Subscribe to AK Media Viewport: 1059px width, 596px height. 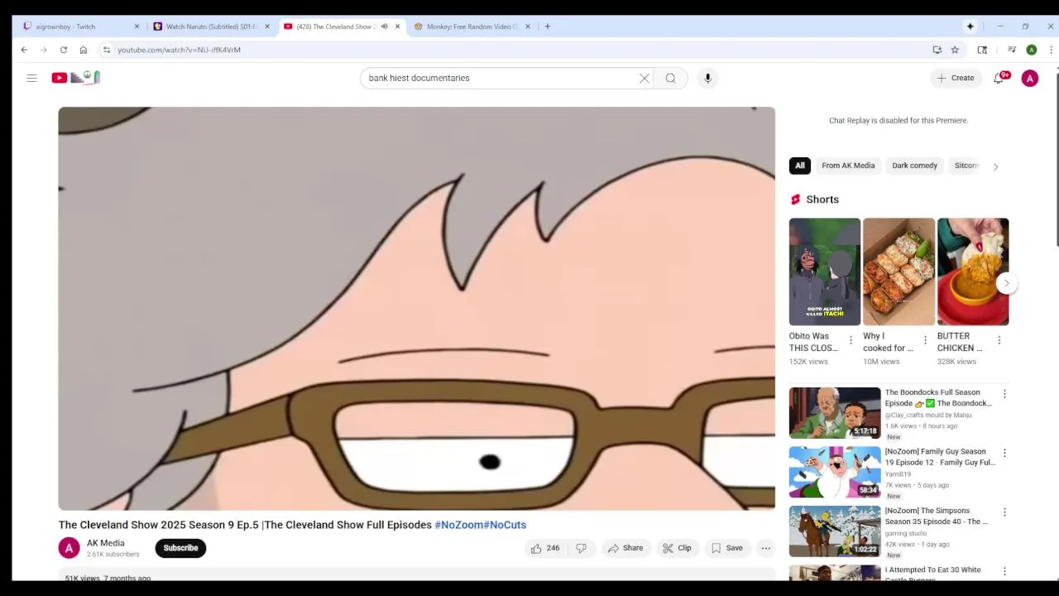click(x=180, y=548)
